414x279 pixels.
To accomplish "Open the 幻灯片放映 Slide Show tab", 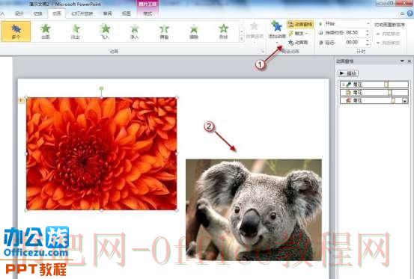I will 82,13.
